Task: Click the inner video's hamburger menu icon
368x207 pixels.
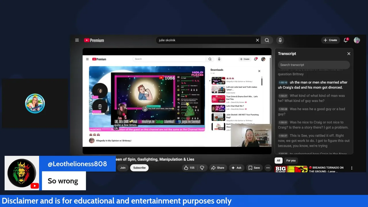Action: click(87, 59)
